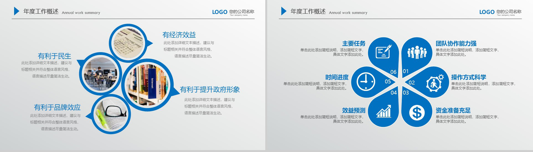
Task: Select the rising bar chart icon
Action: click(384, 112)
